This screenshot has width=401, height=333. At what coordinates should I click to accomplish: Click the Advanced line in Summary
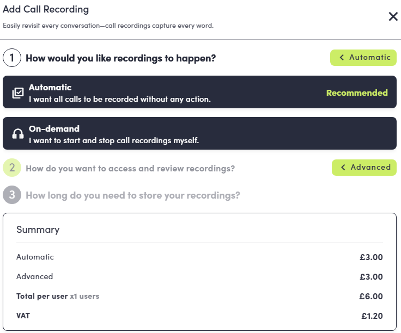pos(35,276)
